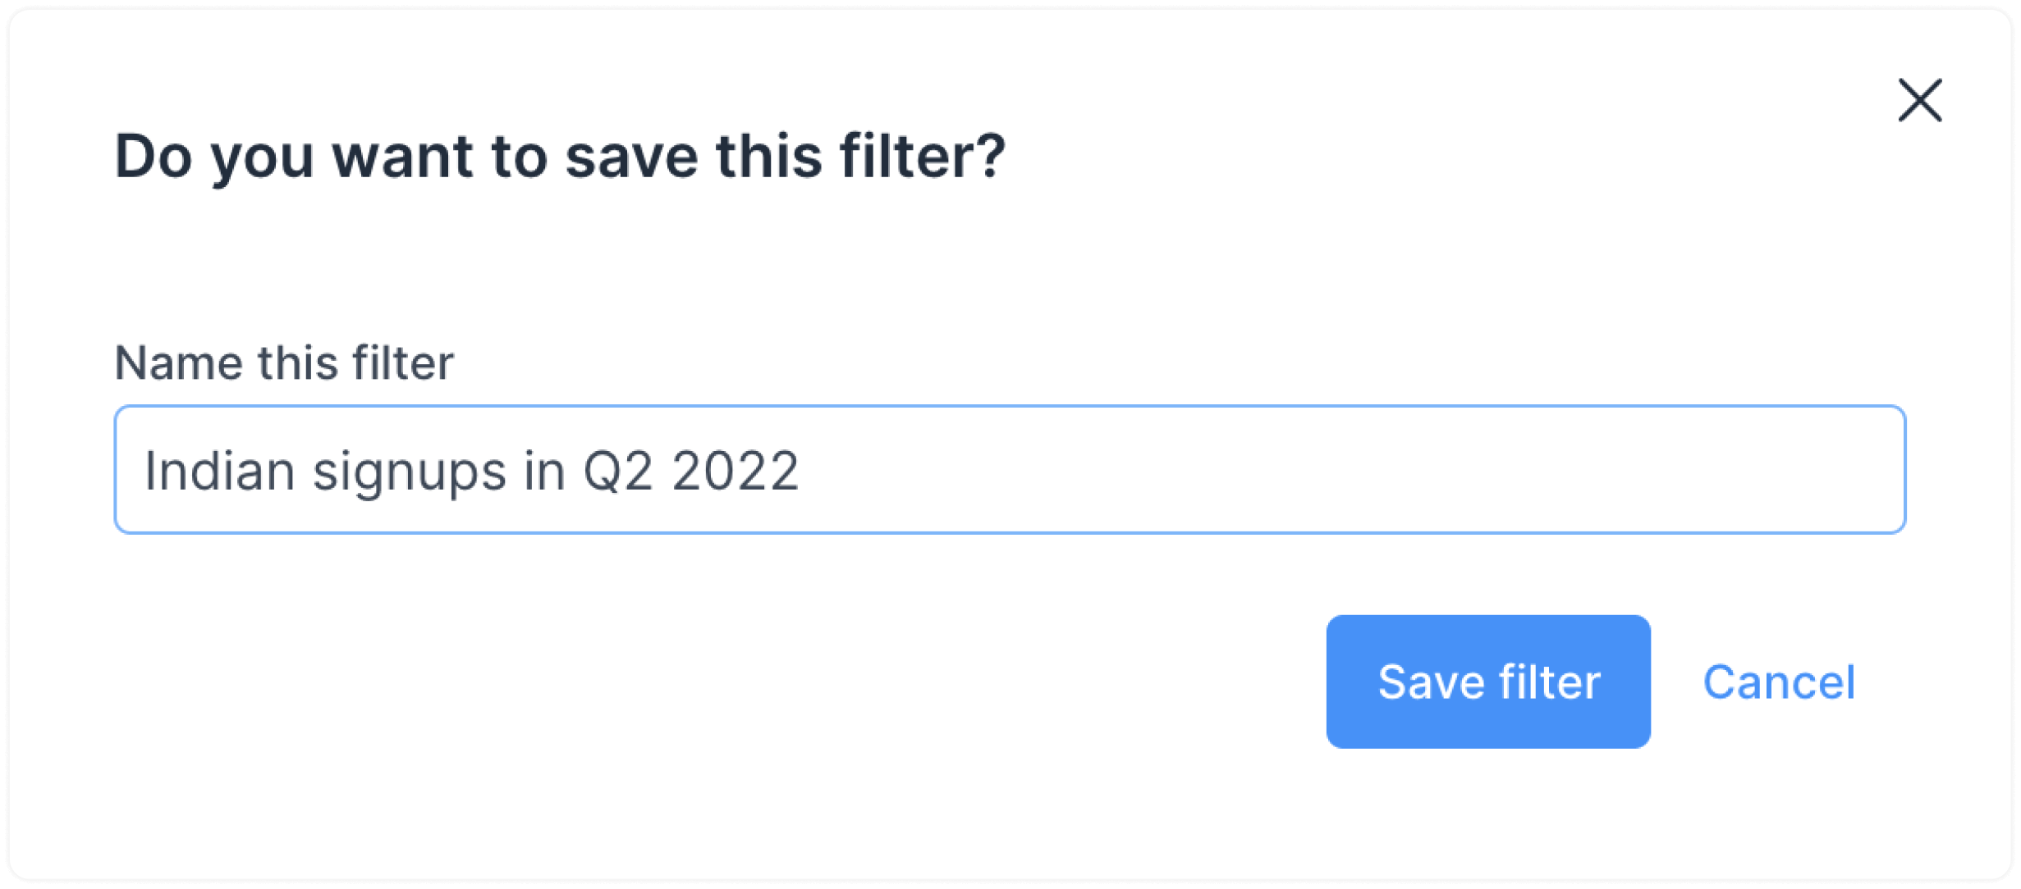2021x889 pixels.
Task: Click inside the filter name input box
Action: click(1009, 469)
